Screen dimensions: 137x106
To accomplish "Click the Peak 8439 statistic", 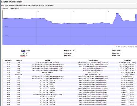I will pos(116,51).
